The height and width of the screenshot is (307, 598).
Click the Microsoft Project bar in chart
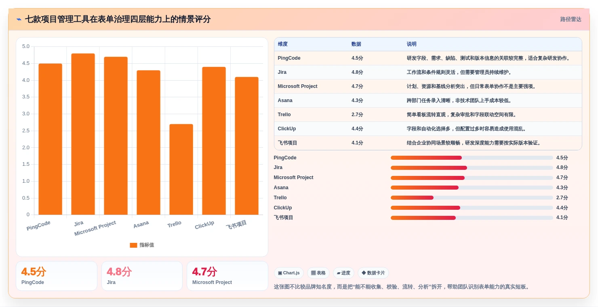(116, 136)
